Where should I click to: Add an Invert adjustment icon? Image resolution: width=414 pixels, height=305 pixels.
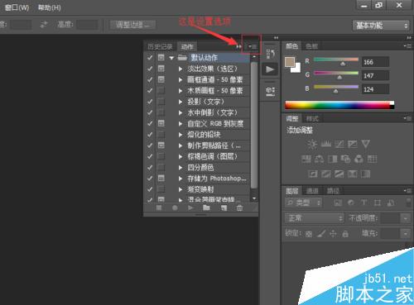coord(313,174)
